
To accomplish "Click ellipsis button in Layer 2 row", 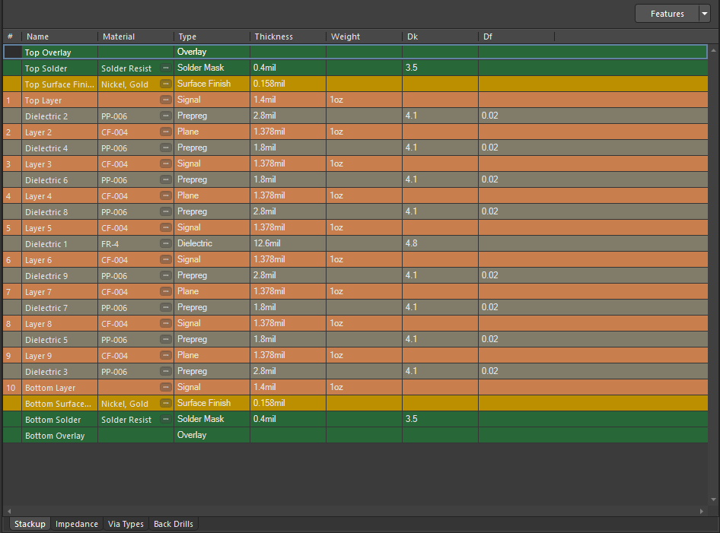I will click(x=166, y=132).
